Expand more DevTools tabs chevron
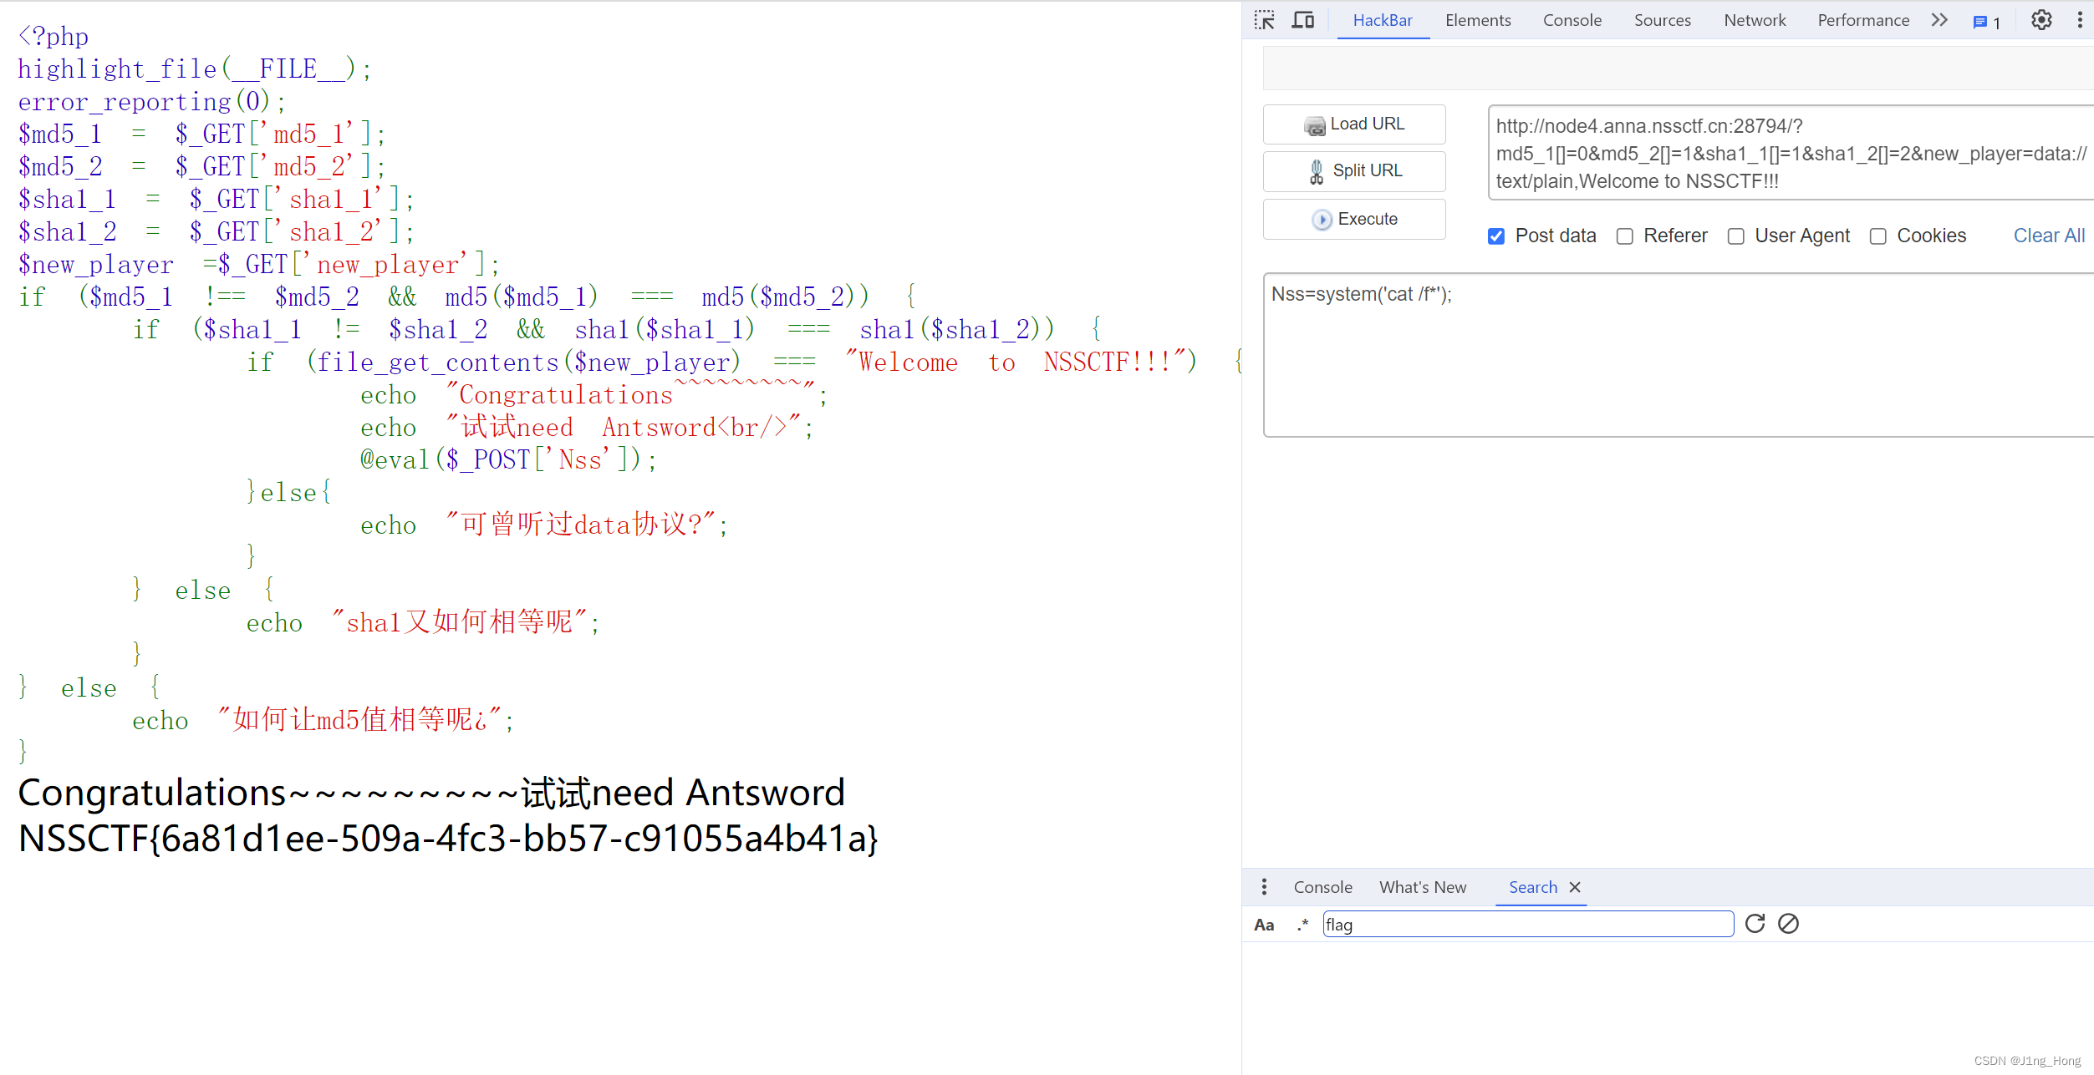This screenshot has height=1075, width=2094. click(1939, 20)
